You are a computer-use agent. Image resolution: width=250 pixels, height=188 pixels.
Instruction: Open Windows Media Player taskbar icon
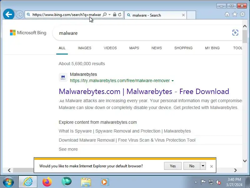(105, 182)
